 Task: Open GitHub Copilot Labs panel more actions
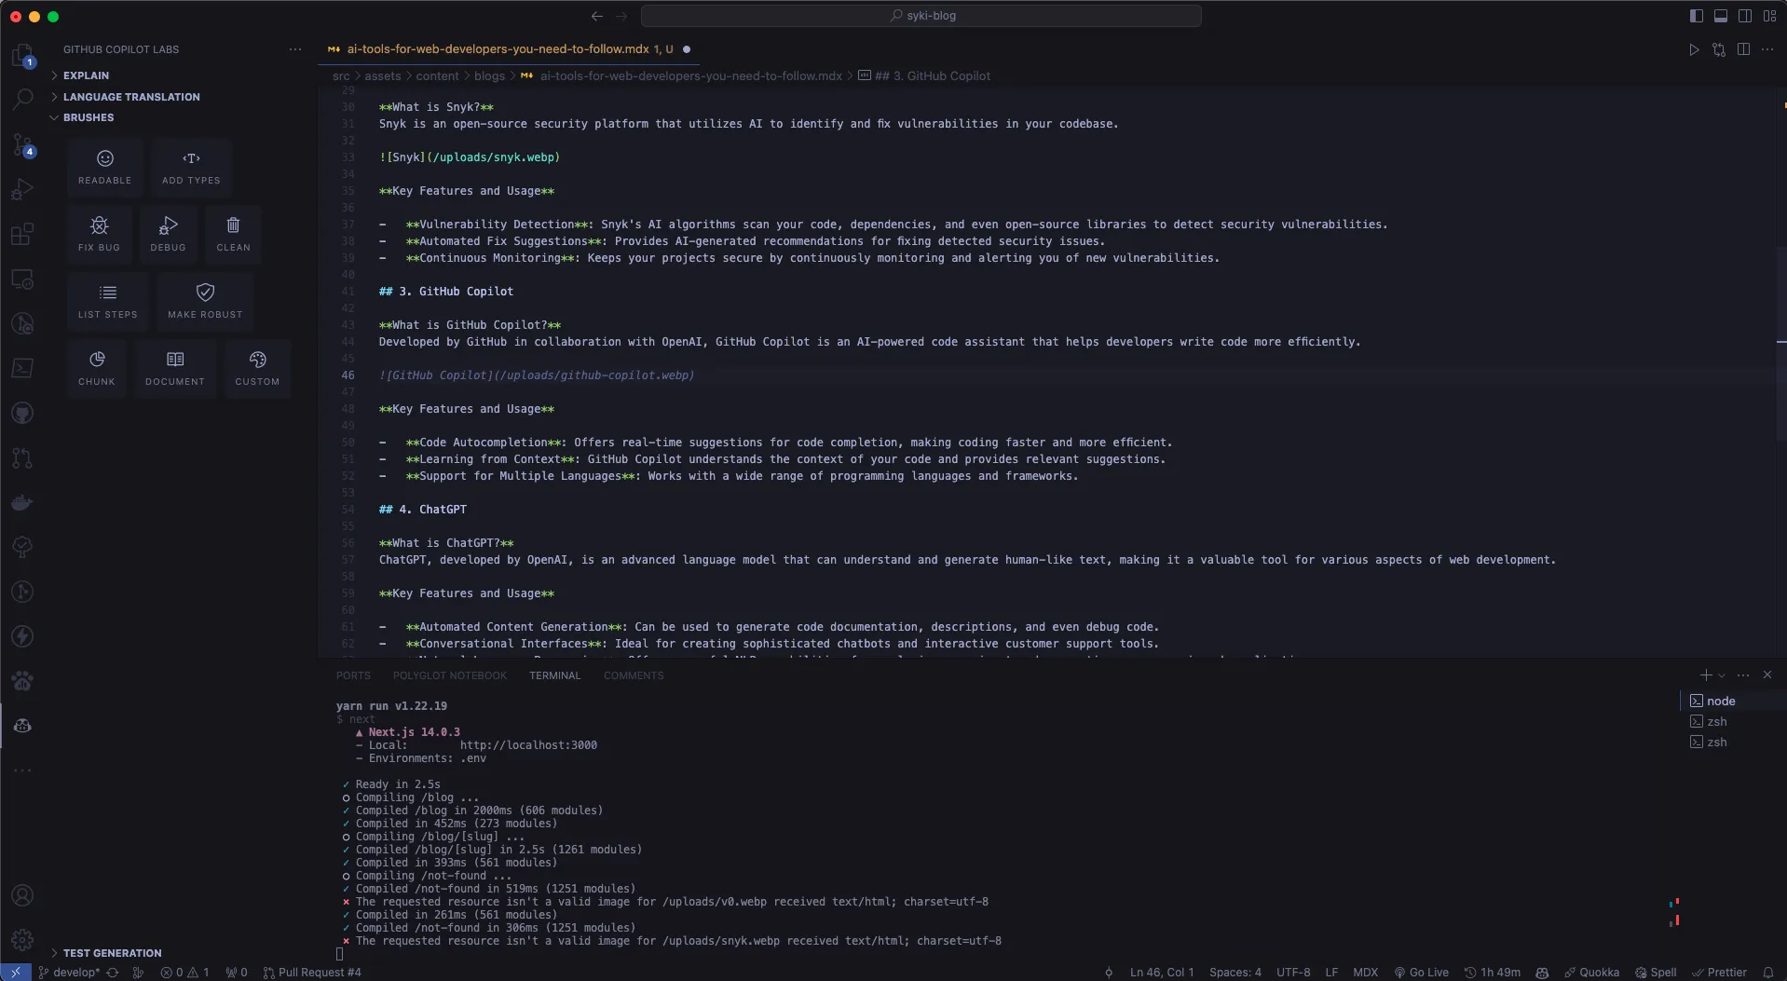295,49
